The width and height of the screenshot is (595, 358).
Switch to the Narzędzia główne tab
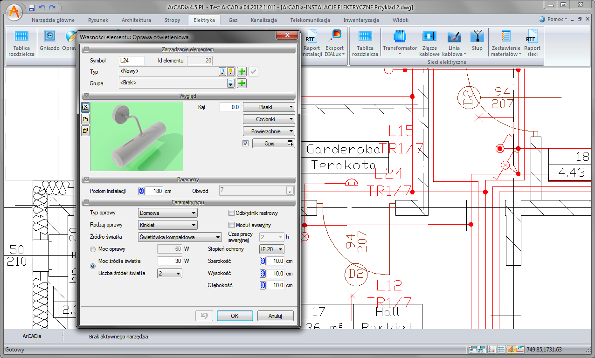(x=53, y=21)
